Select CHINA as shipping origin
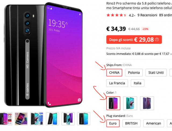Screen dimensions: 172x131 (114, 73)
